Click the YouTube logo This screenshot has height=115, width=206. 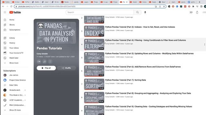click(x=15, y=12)
